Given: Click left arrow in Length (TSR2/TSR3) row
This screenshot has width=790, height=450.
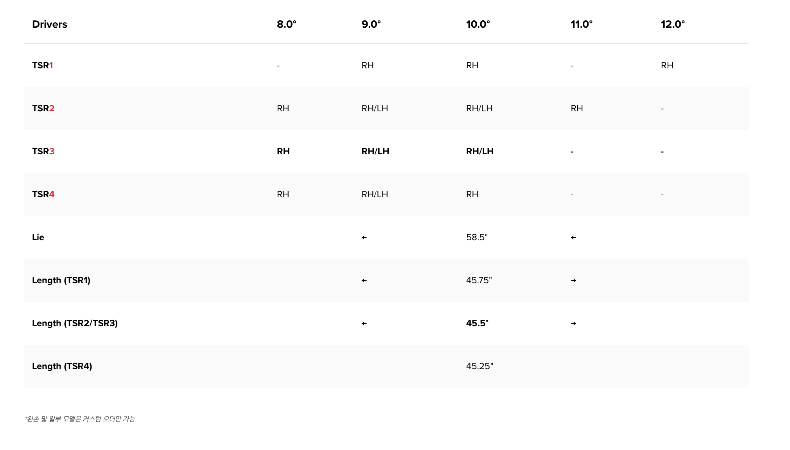Looking at the screenshot, I should pyautogui.click(x=364, y=323).
